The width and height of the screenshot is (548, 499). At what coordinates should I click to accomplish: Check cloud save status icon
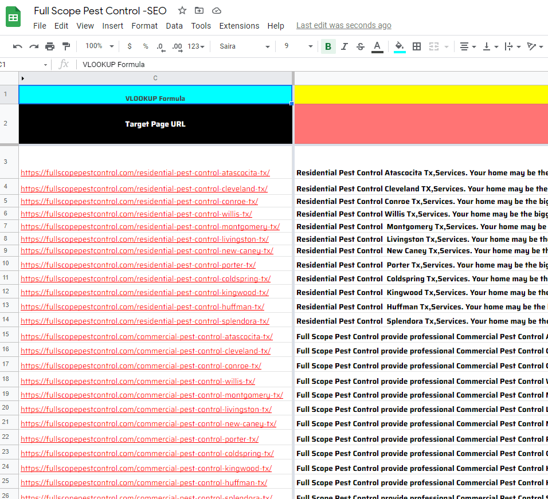tap(216, 10)
